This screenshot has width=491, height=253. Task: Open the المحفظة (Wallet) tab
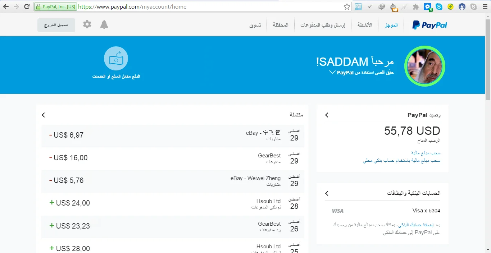pos(281,25)
